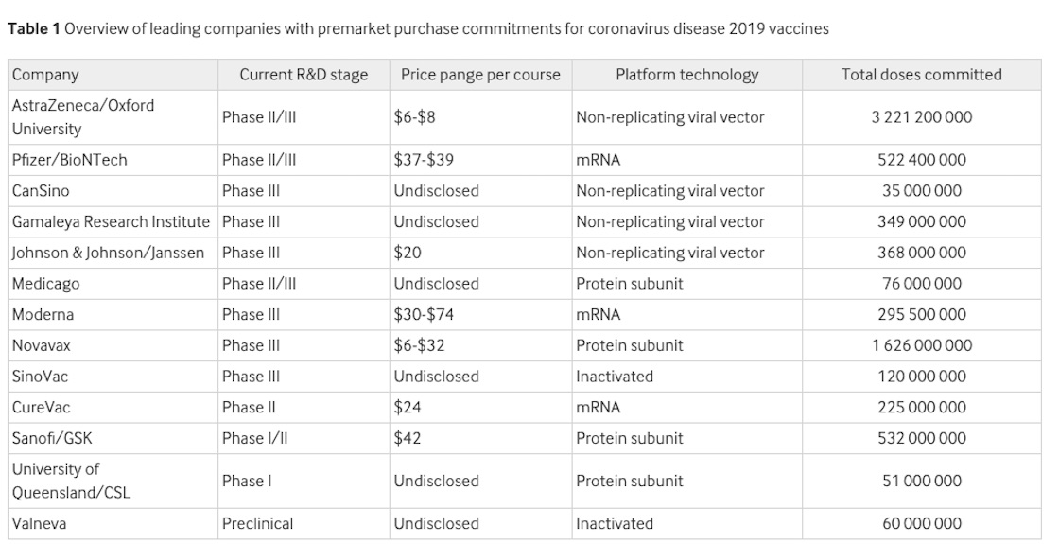Select Novavax's 1 626 000 000 doses cell
This screenshot has height=544, width=1059.
pos(921,345)
